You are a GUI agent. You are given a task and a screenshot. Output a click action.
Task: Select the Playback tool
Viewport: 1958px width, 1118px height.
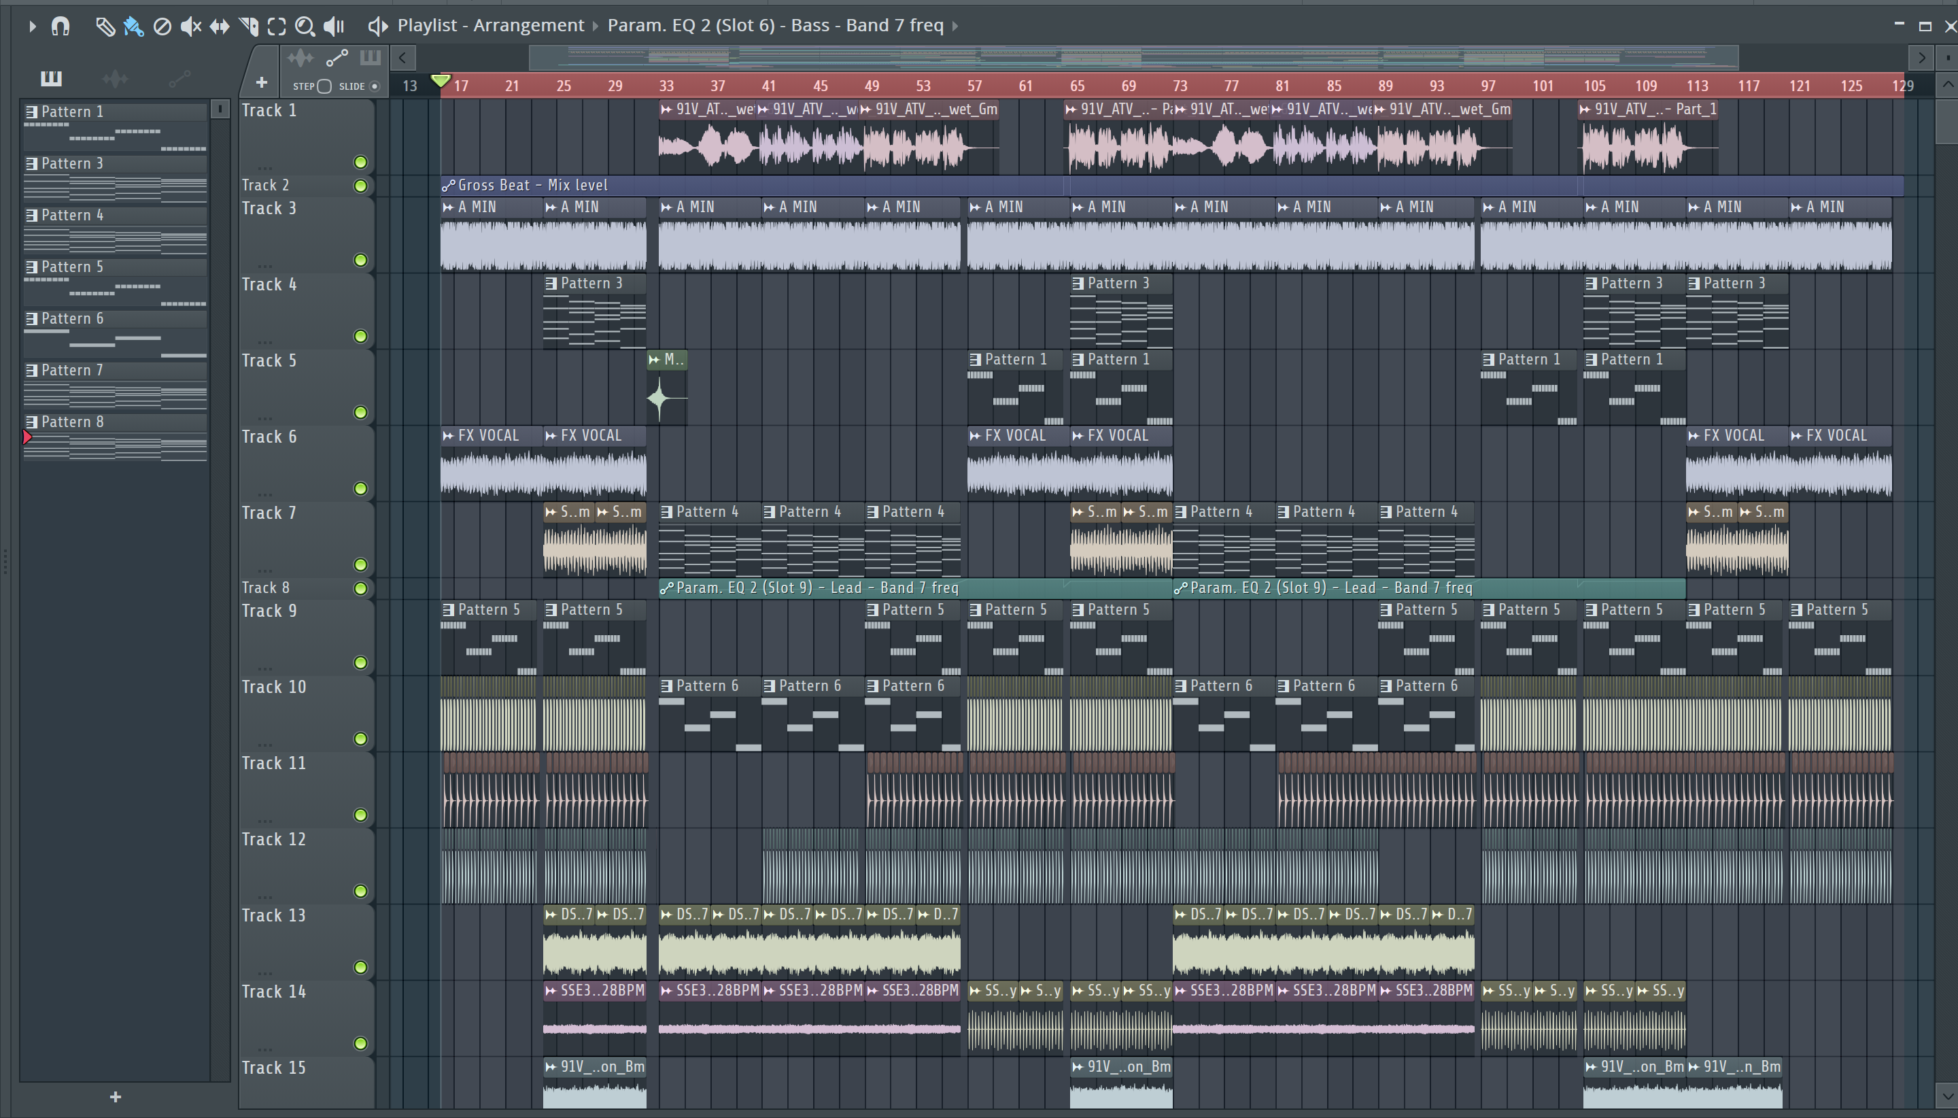[334, 26]
